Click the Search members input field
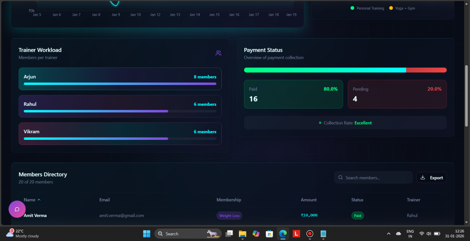This screenshot has width=470, height=241. 376,178
